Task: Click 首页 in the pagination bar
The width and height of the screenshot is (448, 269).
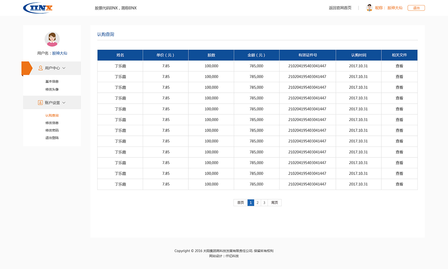Action: tap(240, 202)
